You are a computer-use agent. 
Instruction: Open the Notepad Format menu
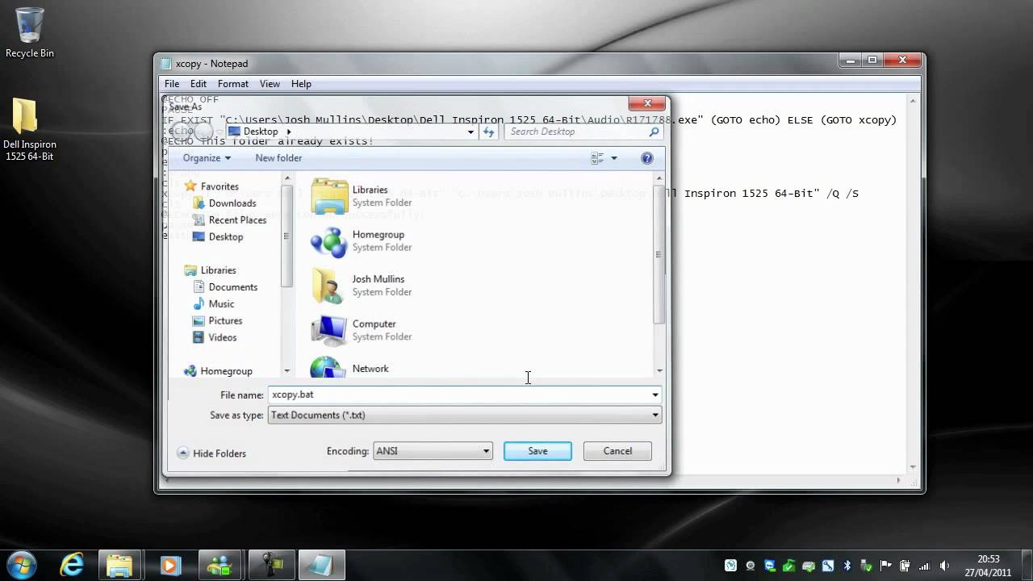[x=233, y=84]
